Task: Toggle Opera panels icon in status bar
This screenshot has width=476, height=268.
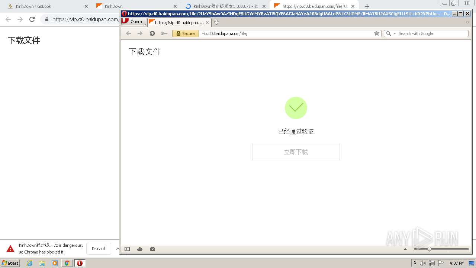Action: pos(127,249)
